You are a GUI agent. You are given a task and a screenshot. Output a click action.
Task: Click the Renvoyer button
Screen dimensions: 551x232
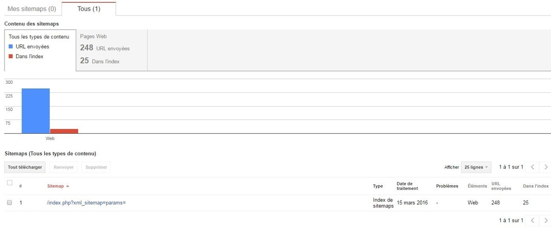[63, 167]
